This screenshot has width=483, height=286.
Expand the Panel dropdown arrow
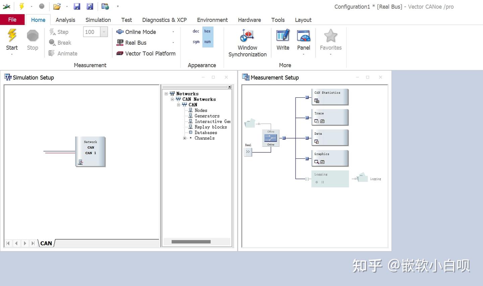tap(304, 54)
